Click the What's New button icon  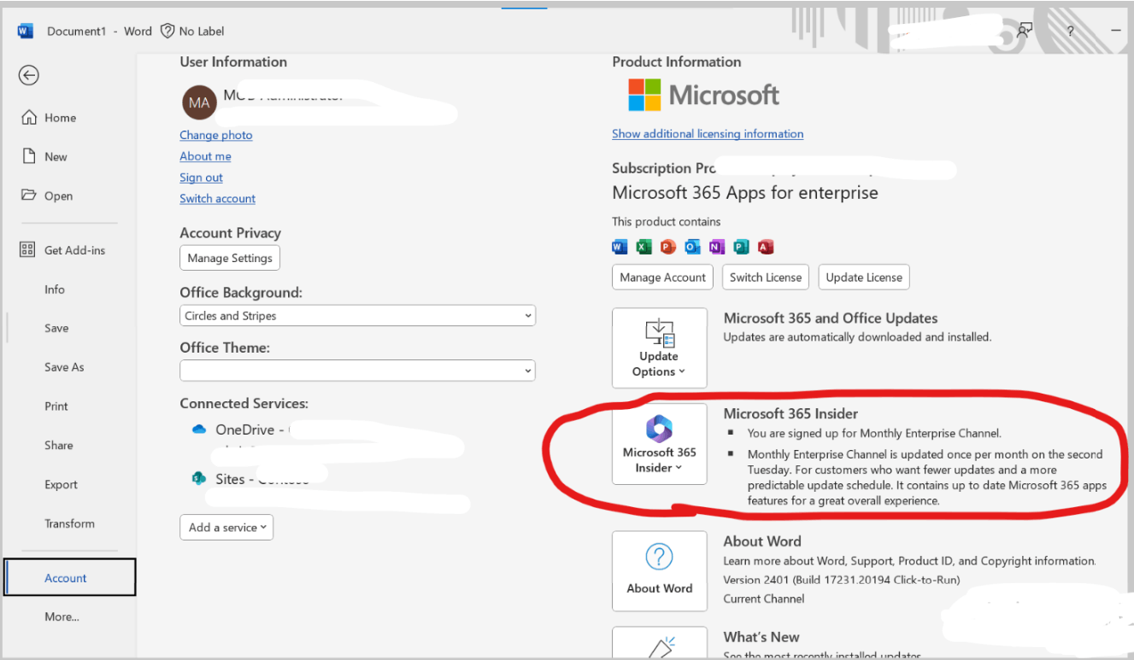(x=660, y=647)
